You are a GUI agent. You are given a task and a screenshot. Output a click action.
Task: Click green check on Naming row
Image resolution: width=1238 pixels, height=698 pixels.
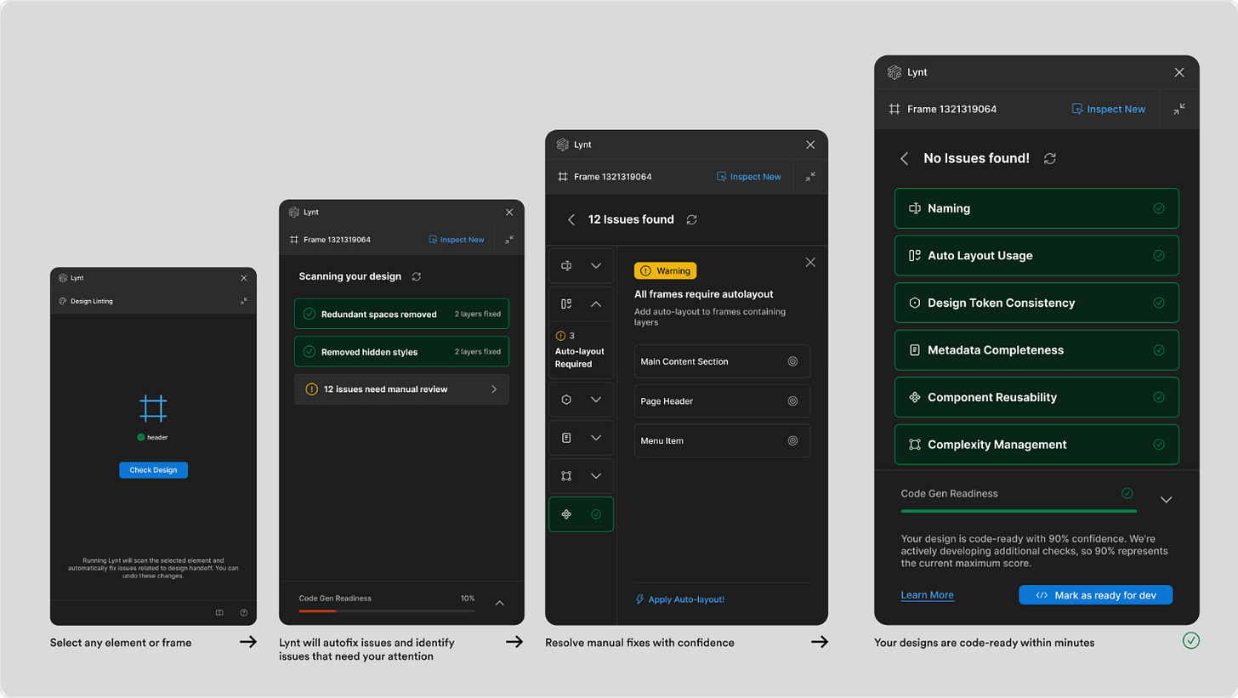coord(1159,208)
